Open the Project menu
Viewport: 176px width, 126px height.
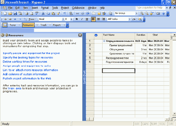[x=65, y=8]
